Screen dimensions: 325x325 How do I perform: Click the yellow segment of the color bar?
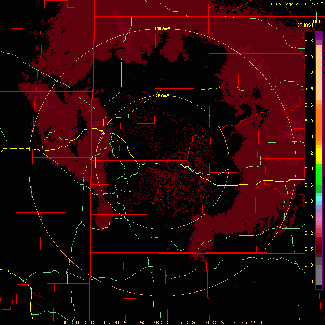pyautogui.click(x=319, y=155)
